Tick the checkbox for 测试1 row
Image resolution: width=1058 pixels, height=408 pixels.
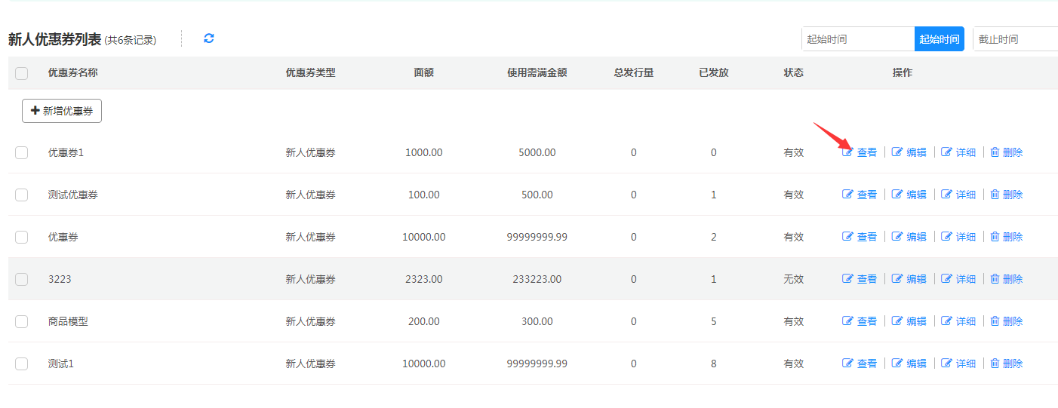coord(21,364)
